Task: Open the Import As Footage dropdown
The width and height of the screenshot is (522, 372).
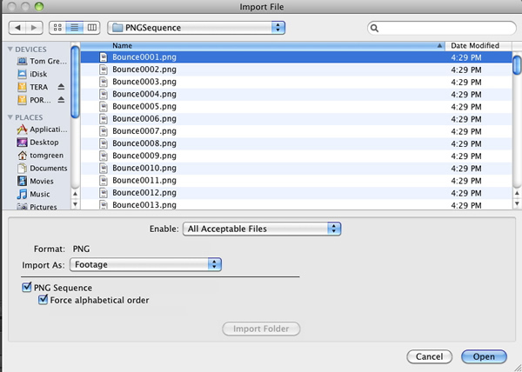Action: pos(145,264)
